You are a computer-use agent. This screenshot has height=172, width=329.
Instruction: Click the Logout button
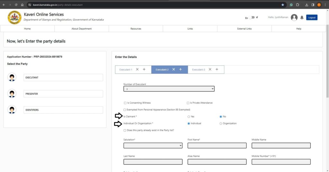(x=312, y=18)
